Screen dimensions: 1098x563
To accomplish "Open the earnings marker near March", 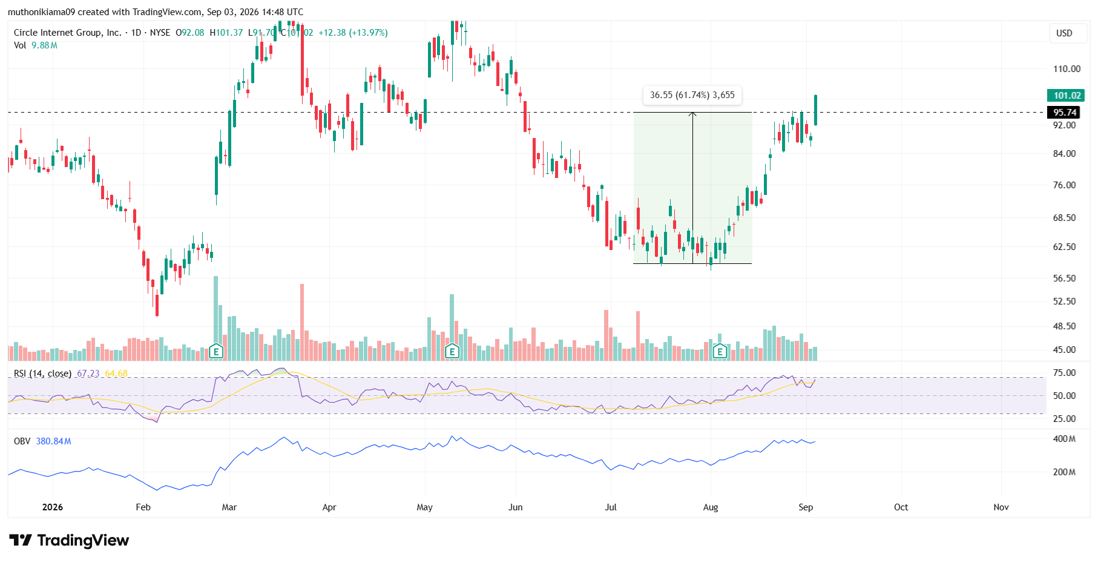I will tap(216, 351).
